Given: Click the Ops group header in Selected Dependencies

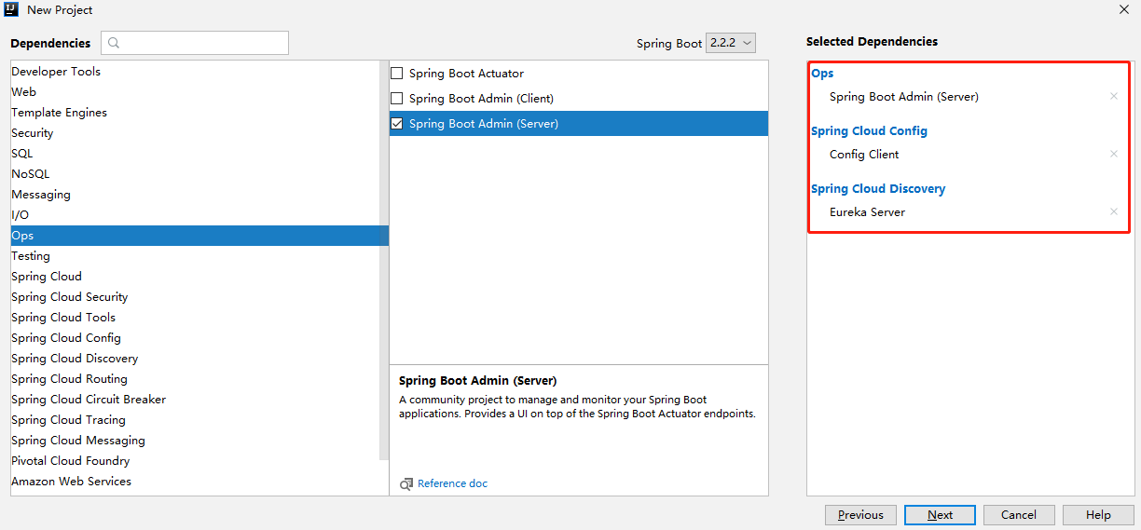Looking at the screenshot, I should (x=822, y=74).
